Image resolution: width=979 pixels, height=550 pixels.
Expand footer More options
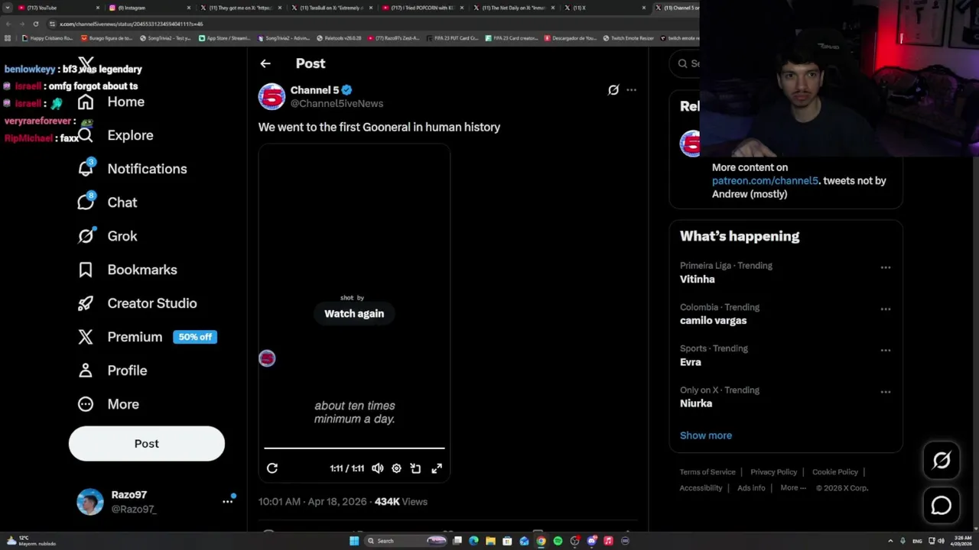tap(793, 488)
